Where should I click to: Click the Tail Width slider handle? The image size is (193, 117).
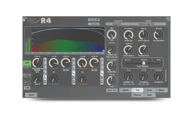tap(144, 63)
